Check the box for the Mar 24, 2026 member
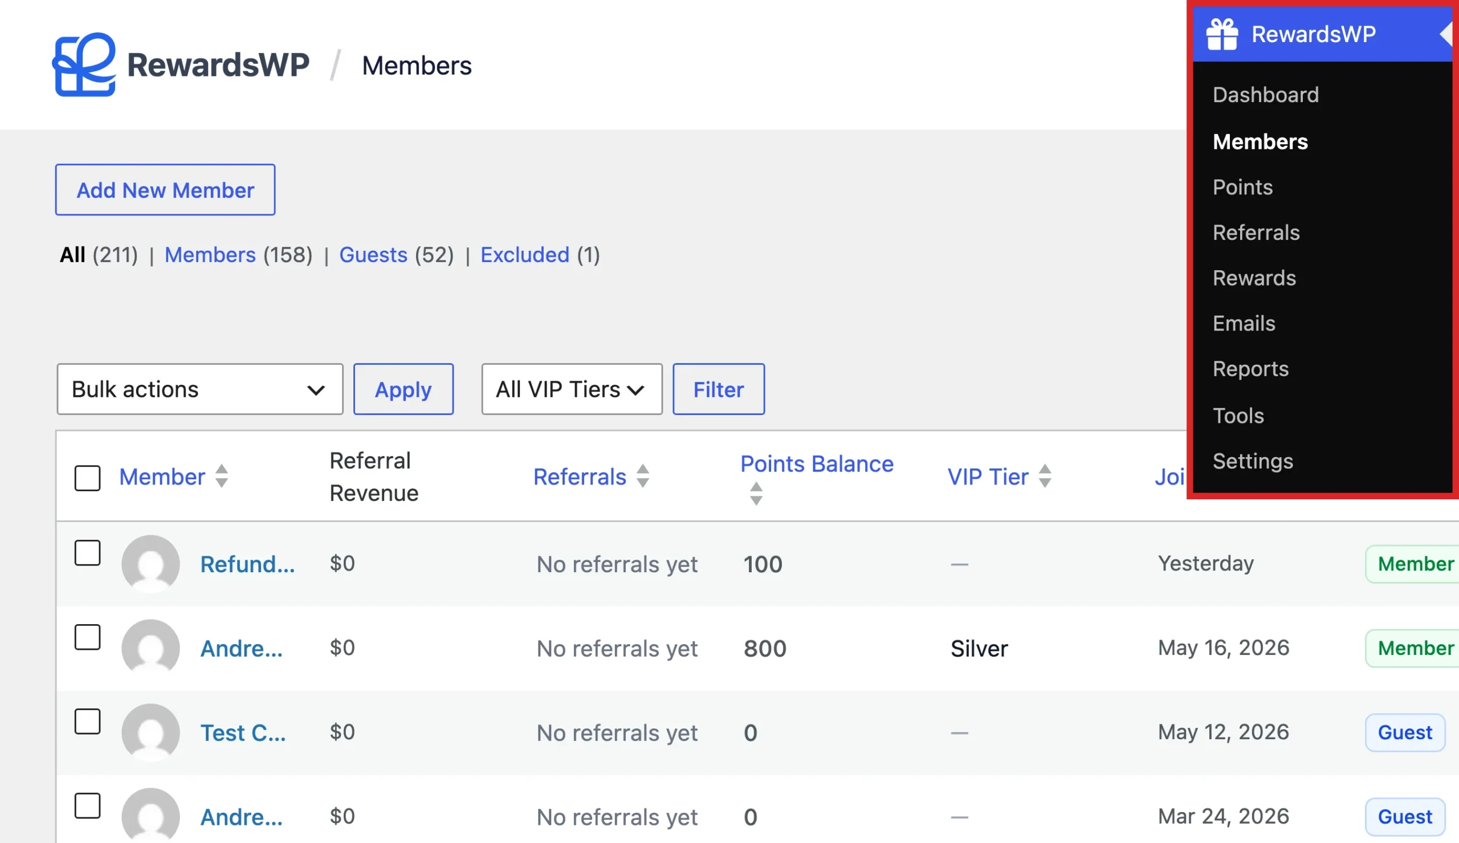The height and width of the screenshot is (843, 1459). point(87,805)
